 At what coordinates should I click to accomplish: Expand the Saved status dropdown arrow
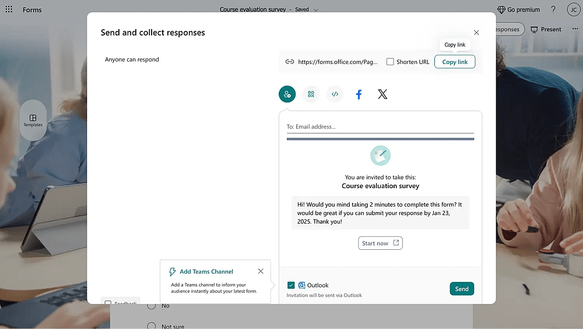click(x=315, y=10)
